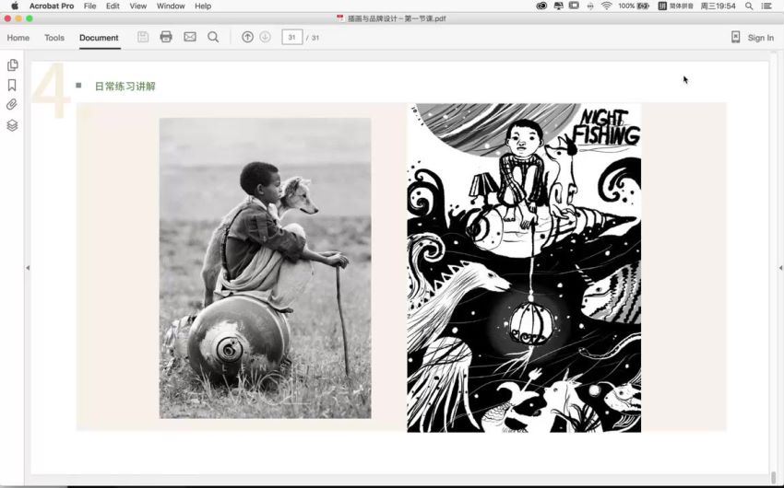
Task: Expand the right tools pane arrow
Action: coord(780,268)
